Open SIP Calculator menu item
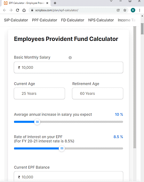144x182 pixels. pos(16,20)
